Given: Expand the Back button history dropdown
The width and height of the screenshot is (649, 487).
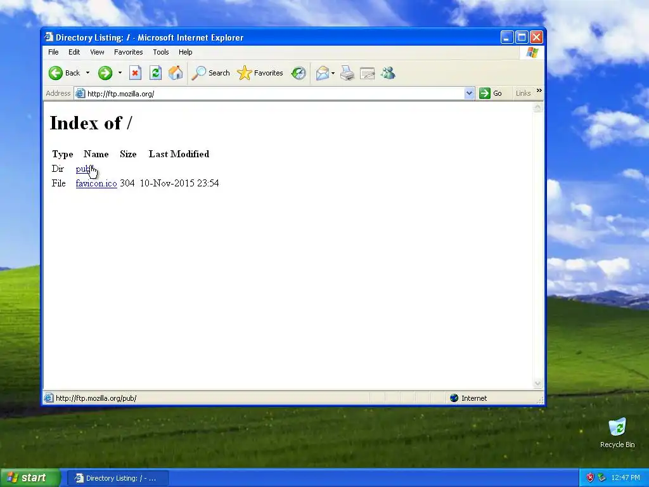Looking at the screenshot, I should pos(87,73).
